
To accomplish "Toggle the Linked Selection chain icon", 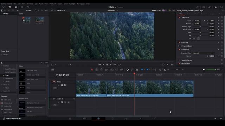I will click(x=132, y=70).
